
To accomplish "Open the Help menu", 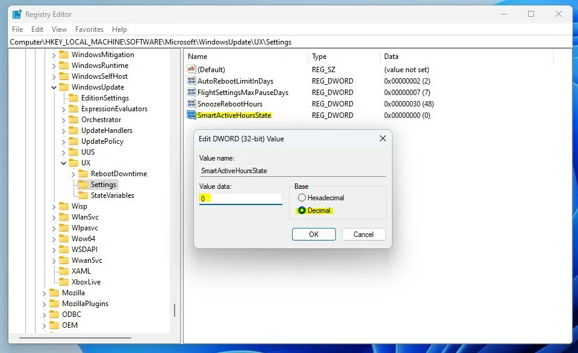I will pos(119,29).
